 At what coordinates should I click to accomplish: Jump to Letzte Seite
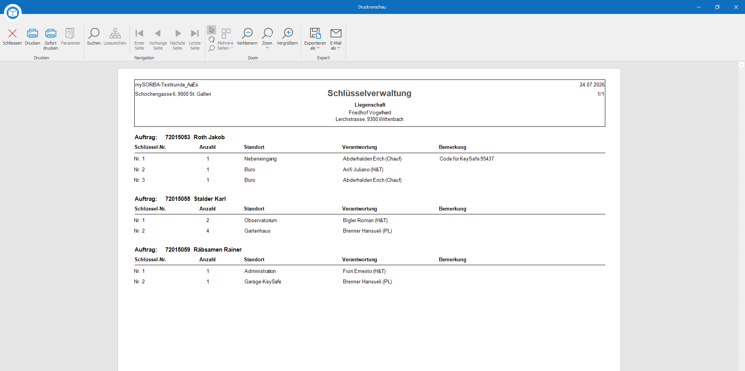pyautogui.click(x=195, y=39)
